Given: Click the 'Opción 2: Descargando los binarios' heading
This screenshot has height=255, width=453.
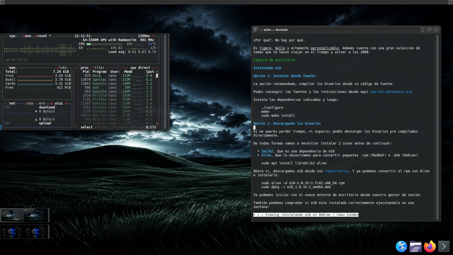Looking at the screenshot, I should [x=287, y=124].
